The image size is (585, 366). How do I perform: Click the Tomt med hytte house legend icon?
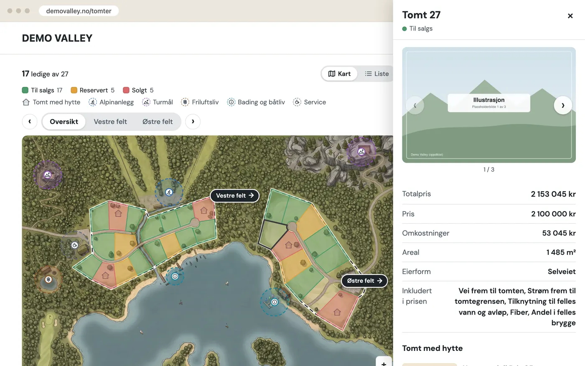click(x=26, y=102)
